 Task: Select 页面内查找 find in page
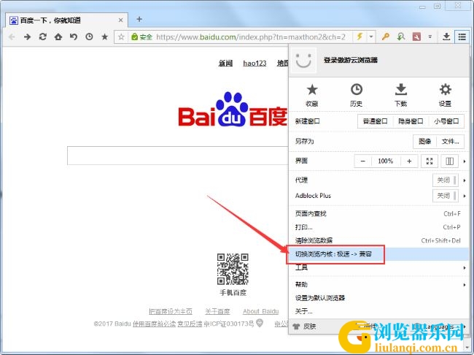[378, 213]
